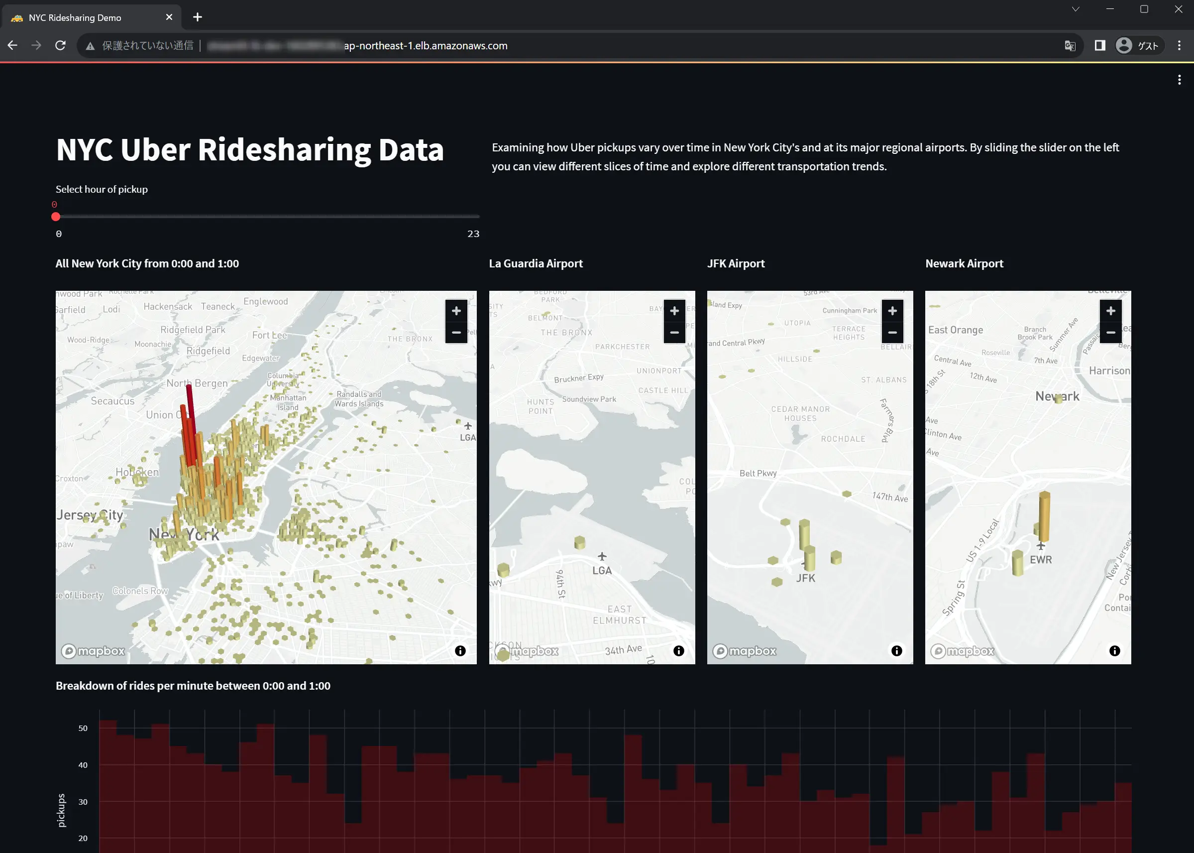Click the "East Orange" label on Newark map

coord(956,330)
